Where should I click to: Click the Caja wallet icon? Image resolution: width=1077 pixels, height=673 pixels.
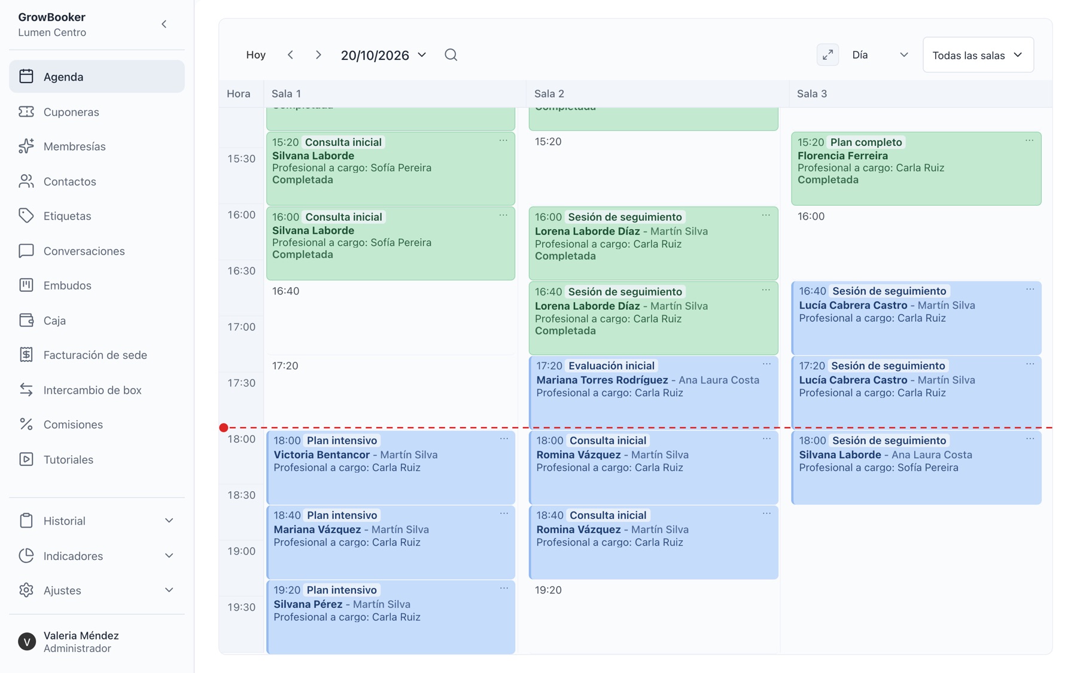click(x=26, y=321)
